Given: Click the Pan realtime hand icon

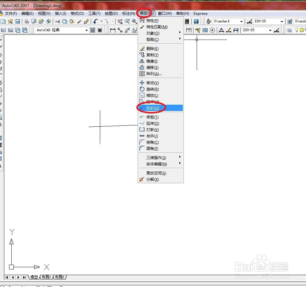Looking at the screenshot, I should click(120, 21).
